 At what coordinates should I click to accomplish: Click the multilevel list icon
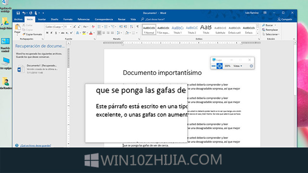(113, 27)
